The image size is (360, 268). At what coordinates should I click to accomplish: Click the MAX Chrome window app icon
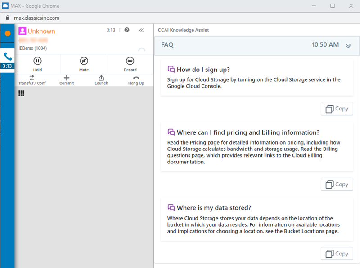[x=5, y=6]
